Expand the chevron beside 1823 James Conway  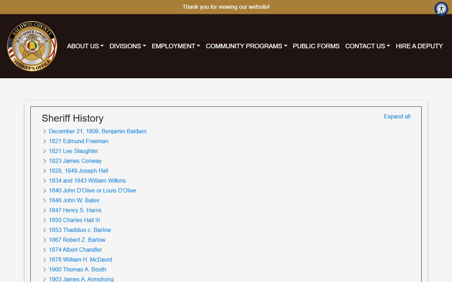click(x=44, y=161)
